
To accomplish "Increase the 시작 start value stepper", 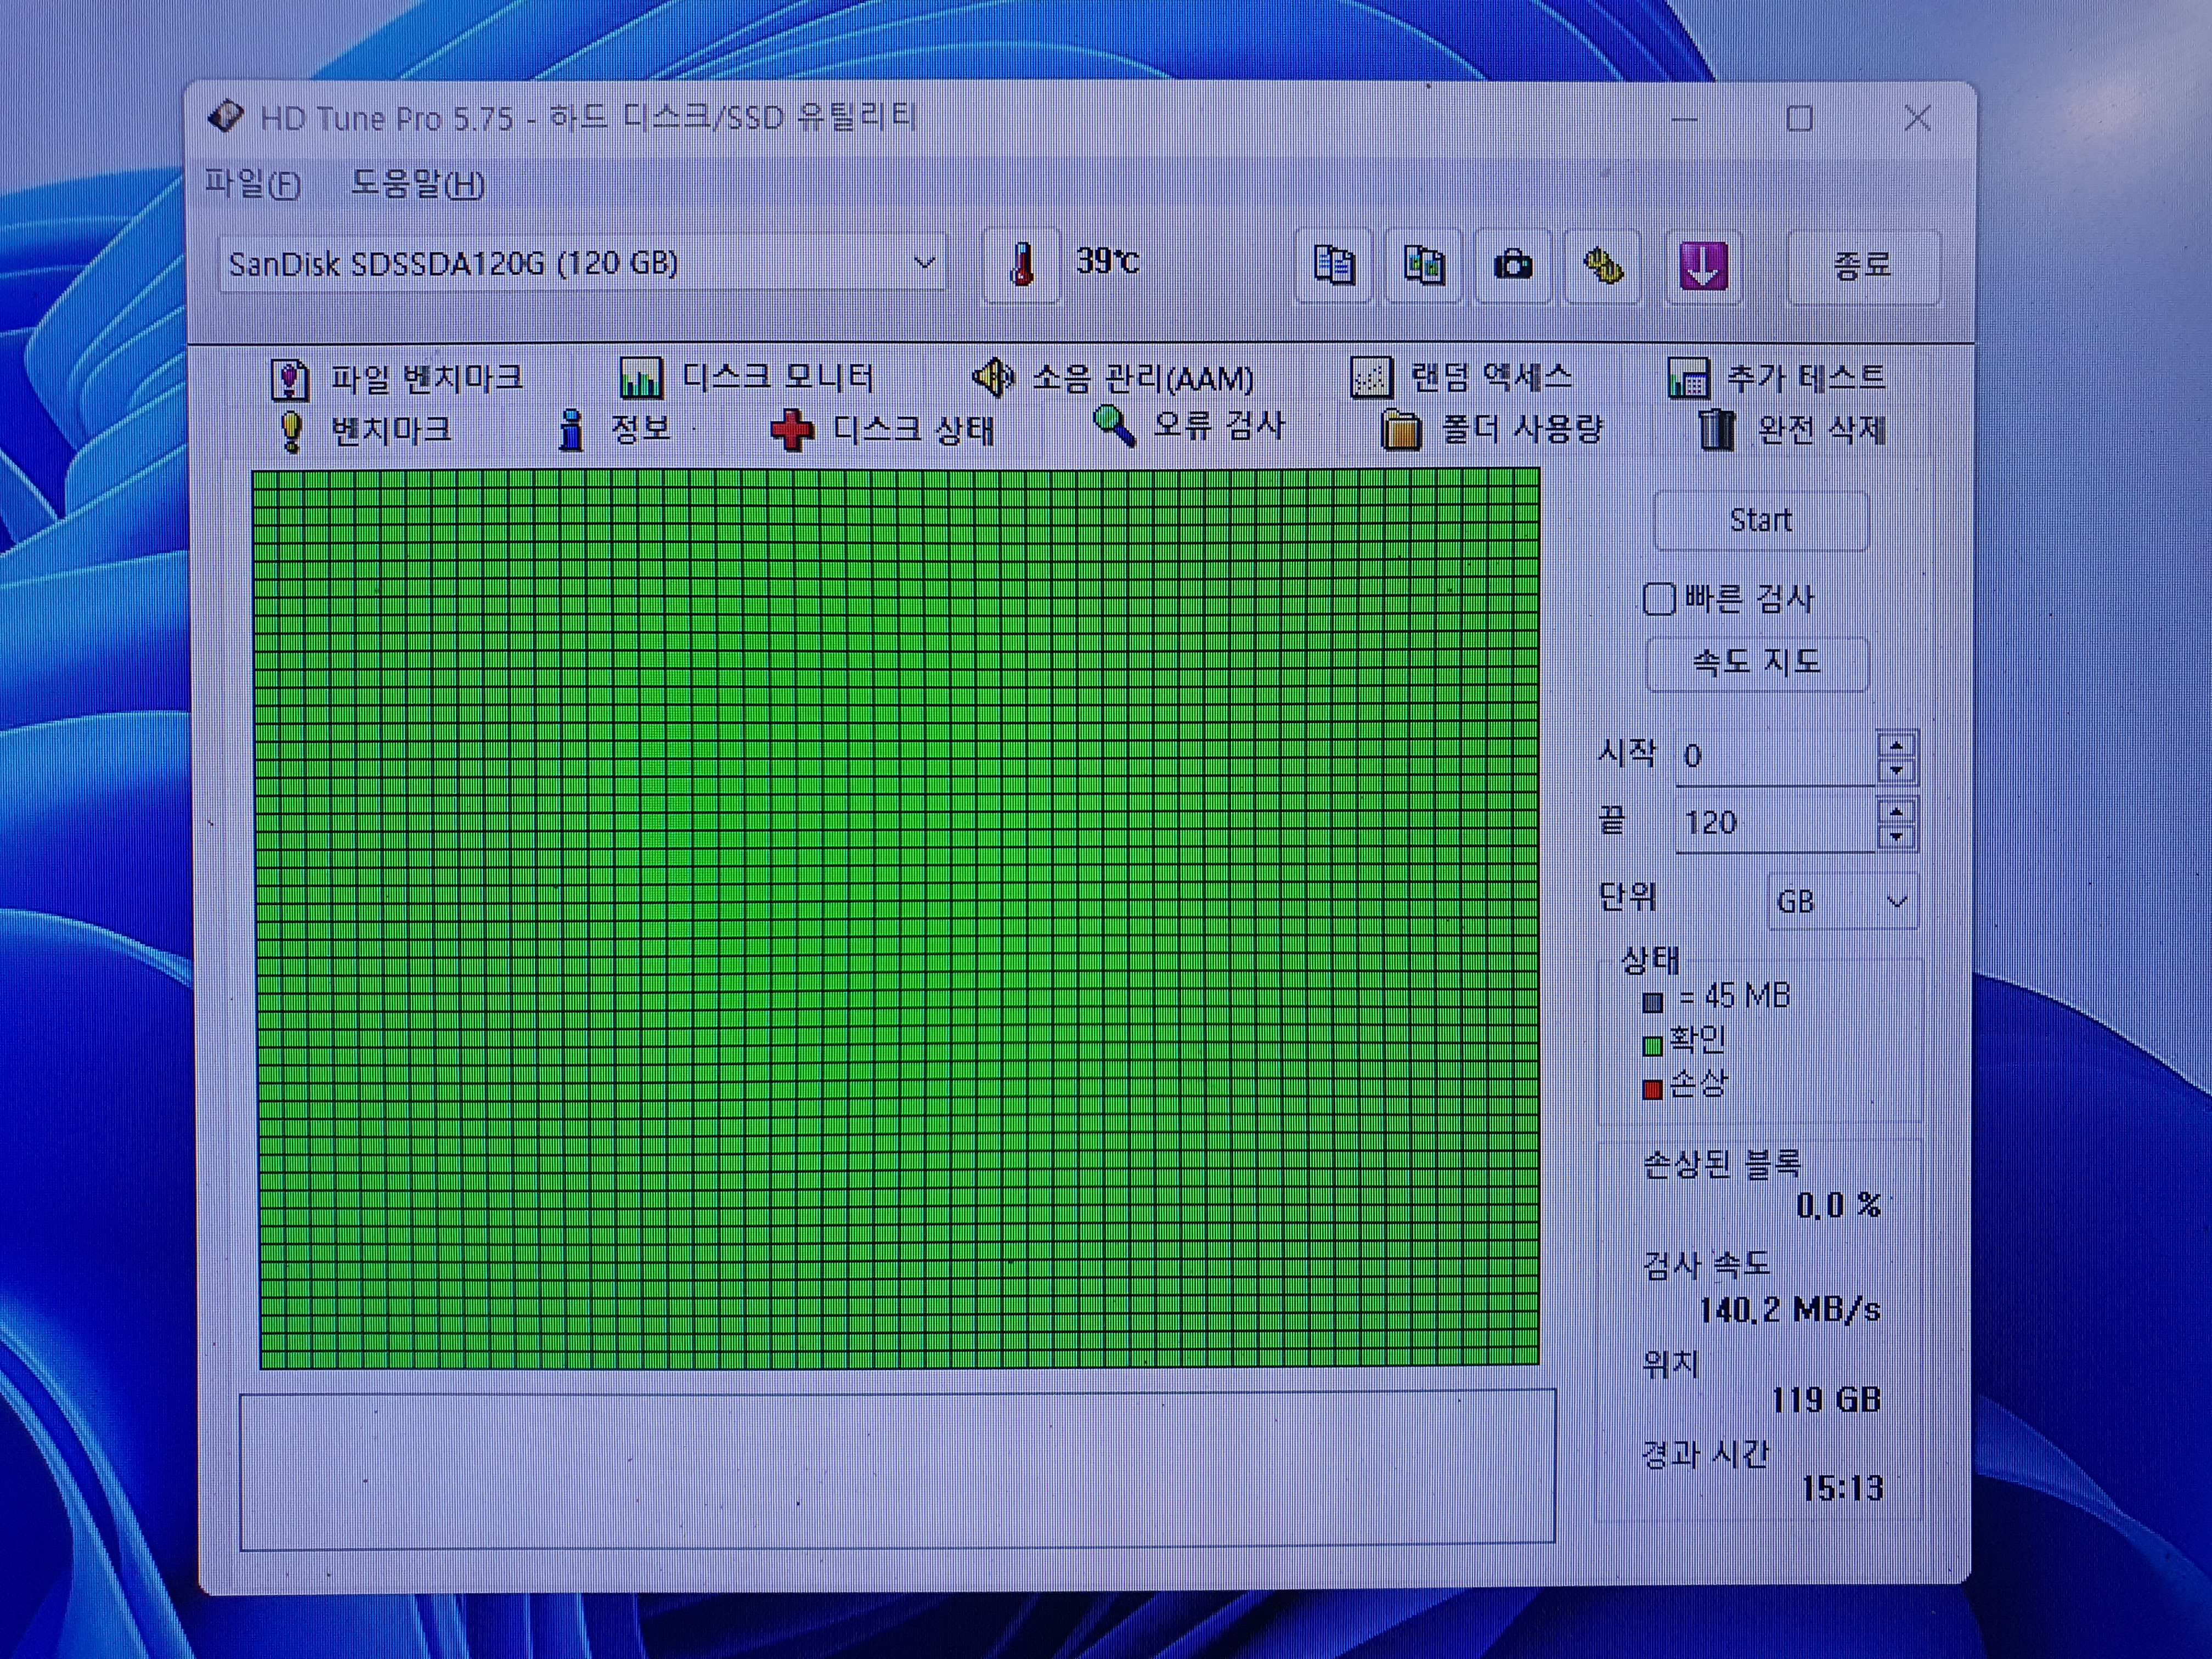I will pos(1896,745).
